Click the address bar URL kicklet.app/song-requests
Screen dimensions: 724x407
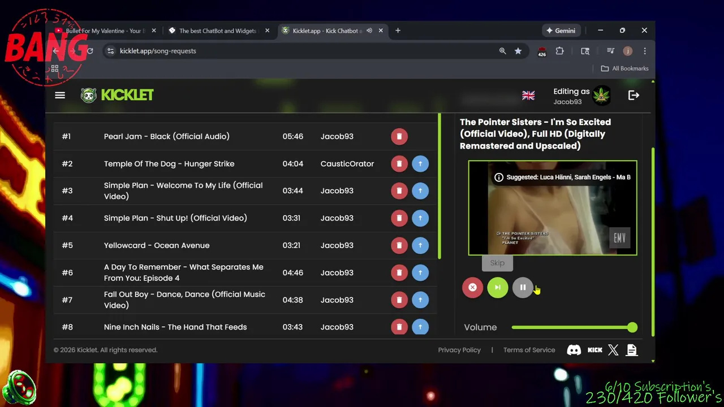[158, 51]
